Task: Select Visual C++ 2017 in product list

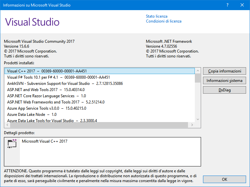Action: [47, 71]
